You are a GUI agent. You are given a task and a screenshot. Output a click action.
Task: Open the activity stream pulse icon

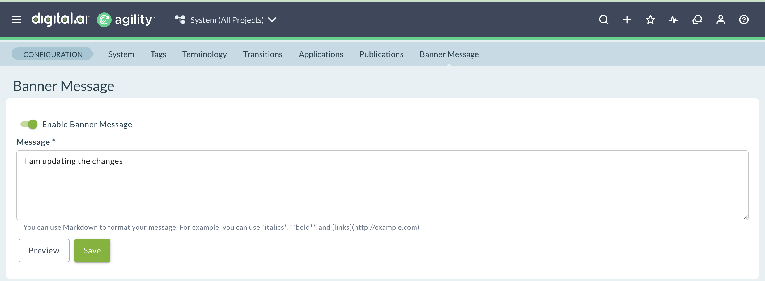(674, 20)
